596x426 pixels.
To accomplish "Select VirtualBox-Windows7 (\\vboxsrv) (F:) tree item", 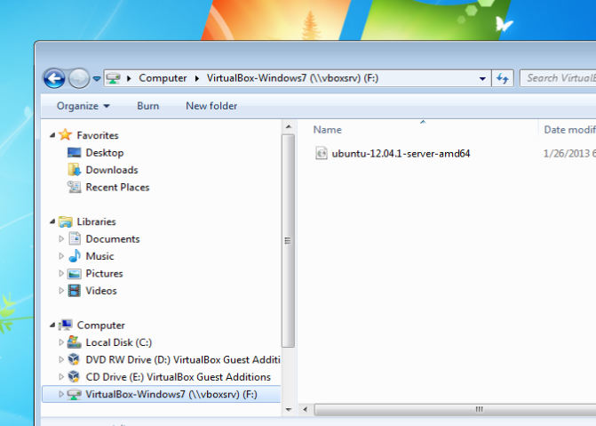I will [x=161, y=394].
